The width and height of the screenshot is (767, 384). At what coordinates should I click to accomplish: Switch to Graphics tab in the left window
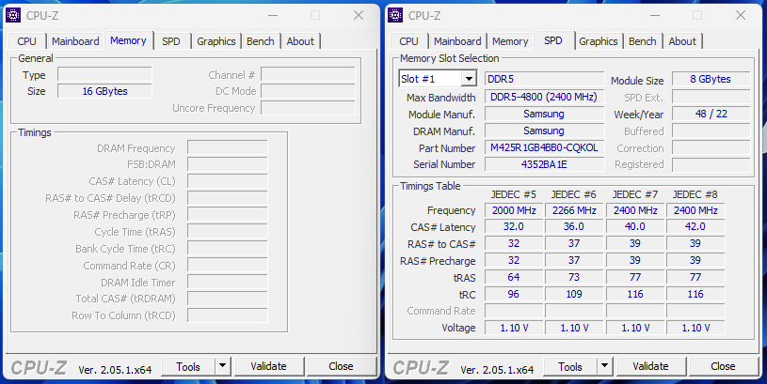tap(216, 41)
